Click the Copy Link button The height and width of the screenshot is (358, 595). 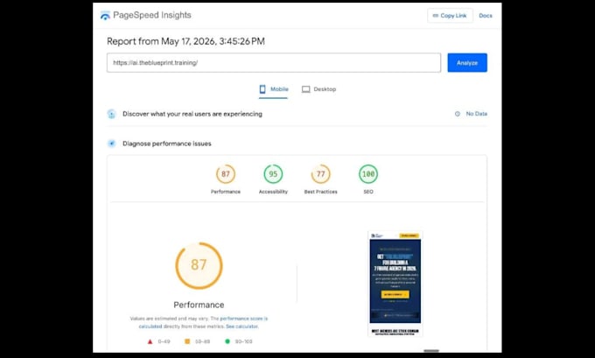450,16
